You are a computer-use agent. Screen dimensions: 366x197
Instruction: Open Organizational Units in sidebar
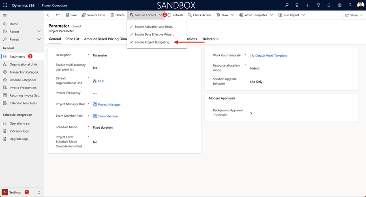pos(24,64)
